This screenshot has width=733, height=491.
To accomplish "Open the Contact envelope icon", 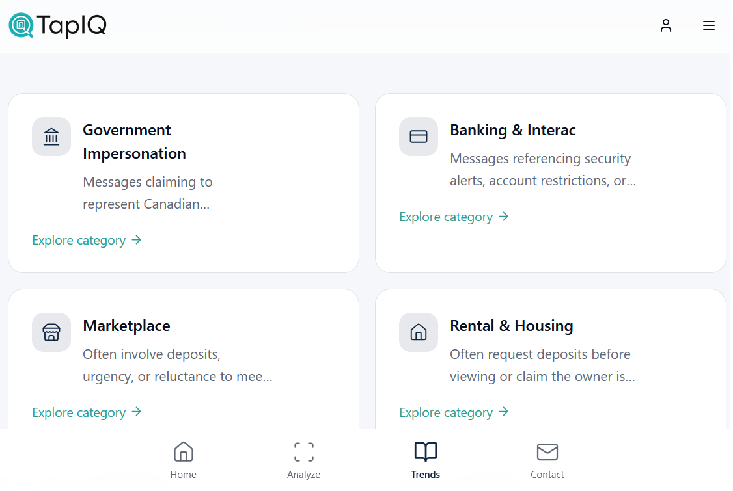I will pyautogui.click(x=547, y=451).
